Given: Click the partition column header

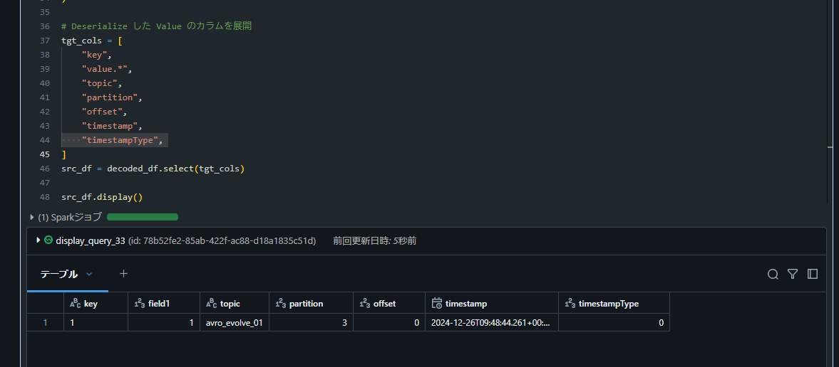Looking at the screenshot, I should [x=311, y=304].
